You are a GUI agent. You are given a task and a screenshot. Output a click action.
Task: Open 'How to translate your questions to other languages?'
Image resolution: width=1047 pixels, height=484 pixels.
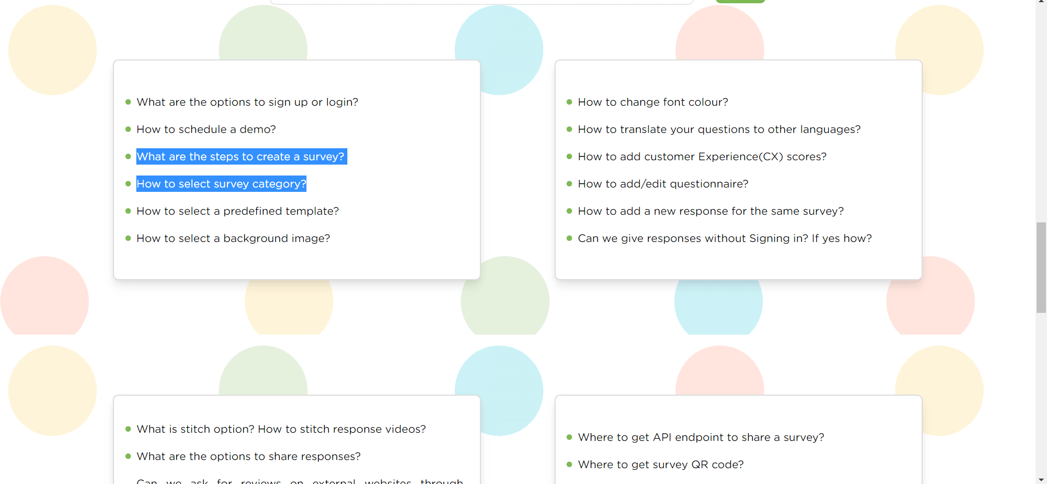719,129
